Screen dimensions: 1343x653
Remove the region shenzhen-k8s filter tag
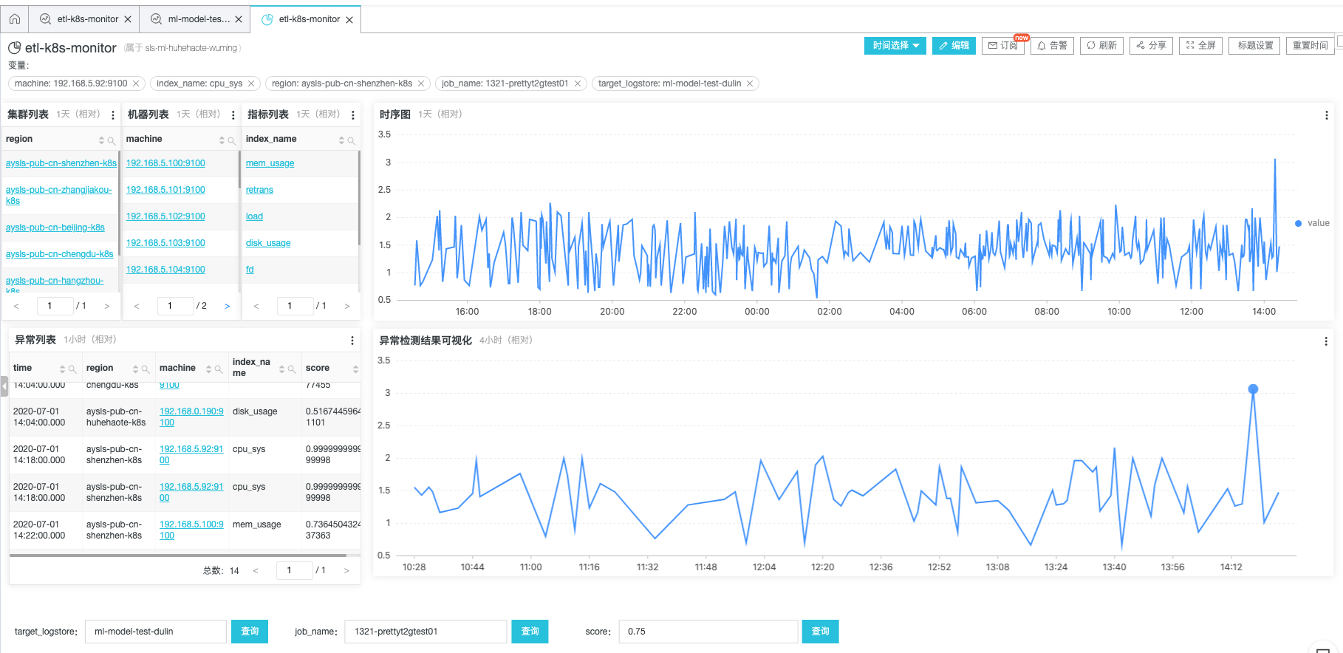click(x=421, y=83)
